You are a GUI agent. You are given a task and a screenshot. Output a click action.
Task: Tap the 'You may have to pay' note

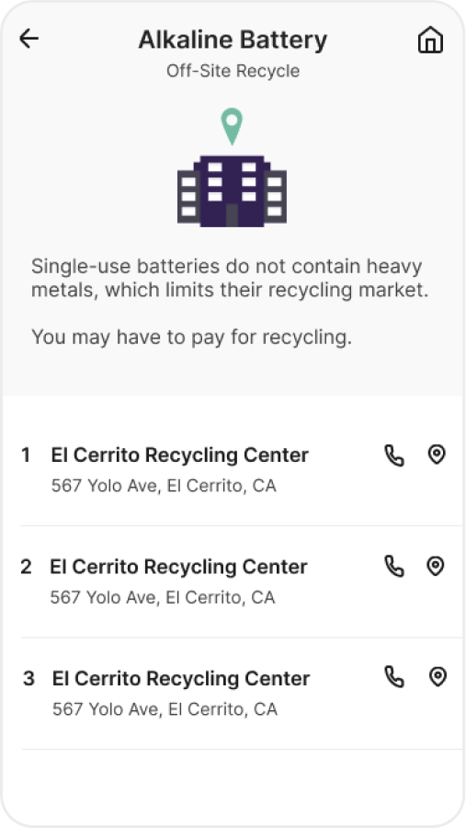(x=191, y=337)
